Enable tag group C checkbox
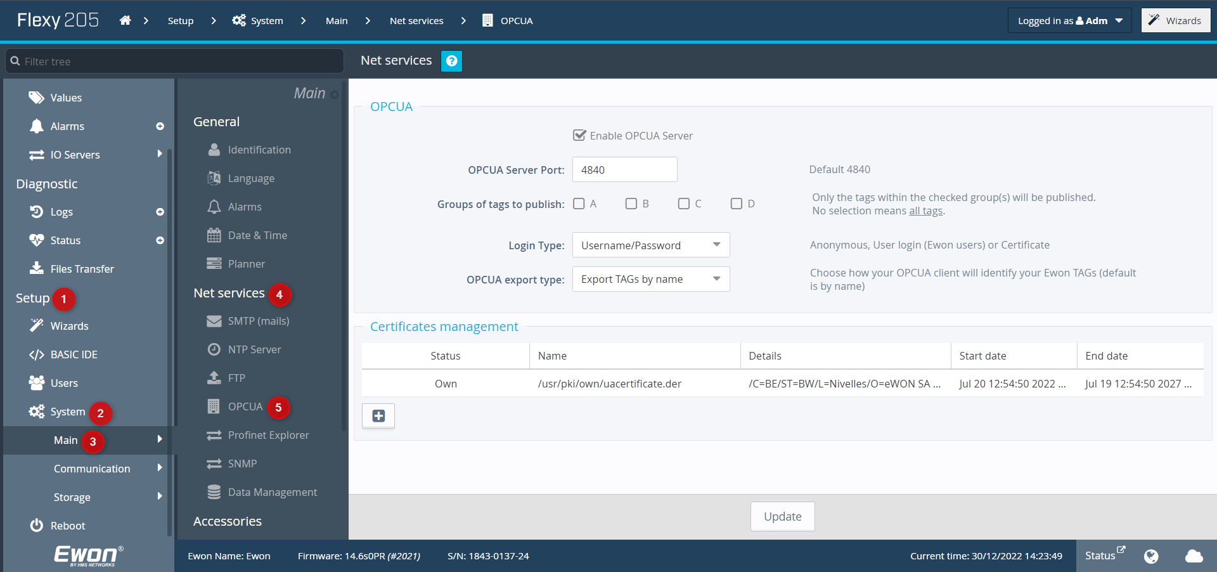The width and height of the screenshot is (1217, 572). coord(683,203)
